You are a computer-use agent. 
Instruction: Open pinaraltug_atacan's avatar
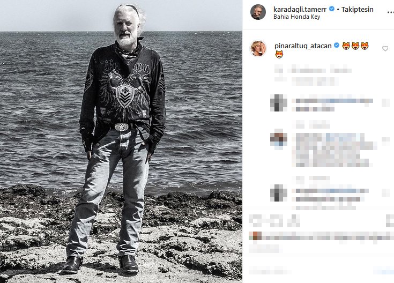[258, 48]
